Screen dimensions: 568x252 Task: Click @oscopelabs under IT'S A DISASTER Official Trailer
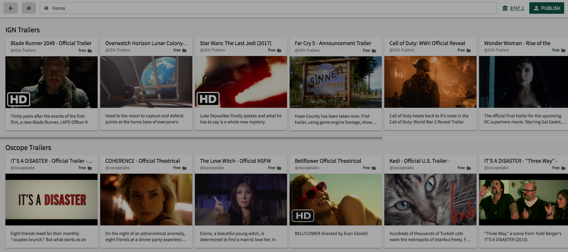coord(23,168)
